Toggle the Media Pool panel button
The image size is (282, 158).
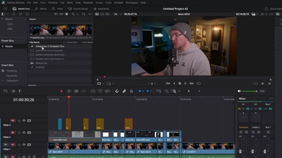click(x=21, y=9)
